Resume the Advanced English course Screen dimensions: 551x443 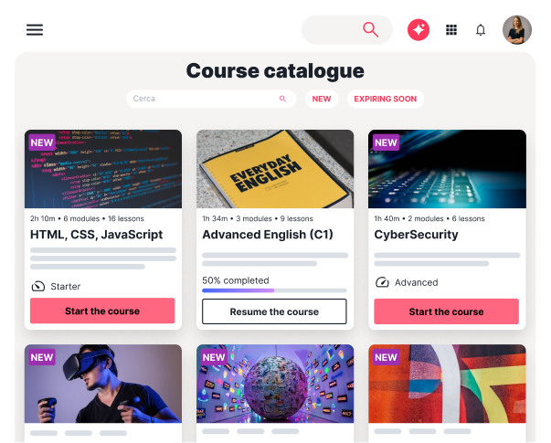[x=274, y=311]
